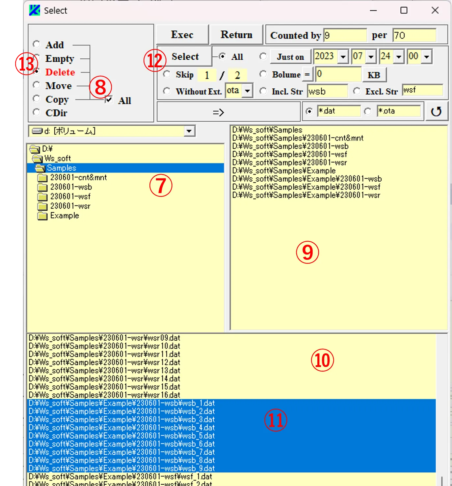This screenshot has height=486, width=452.
Task: Select the *.dat filter radio button
Action: (x=309, y=111)
